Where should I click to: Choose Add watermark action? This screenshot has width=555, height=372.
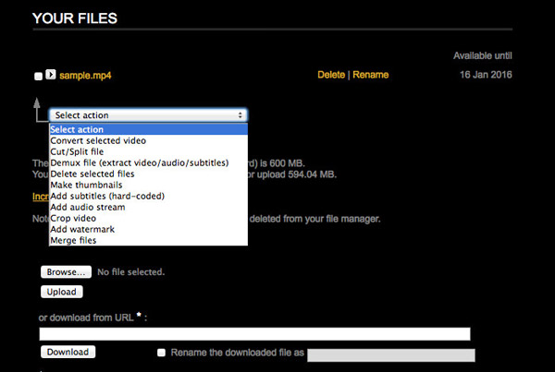pyautogui.click(x=81, y=229)
